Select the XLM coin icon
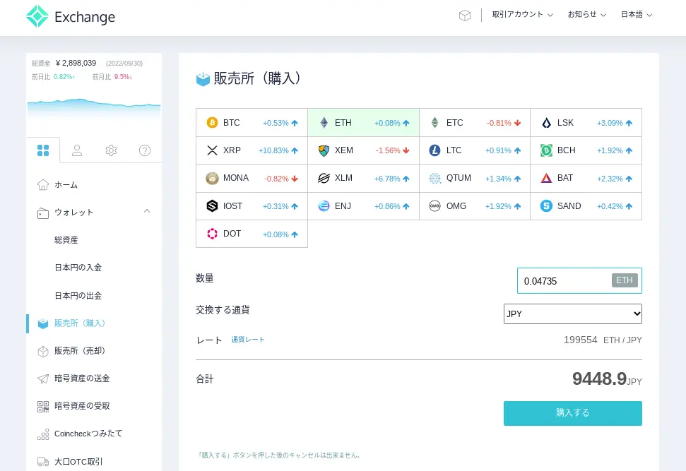Image resolution: width=686 pixels, height=471 pixels. pyautogui.click(x=324, y=178)
